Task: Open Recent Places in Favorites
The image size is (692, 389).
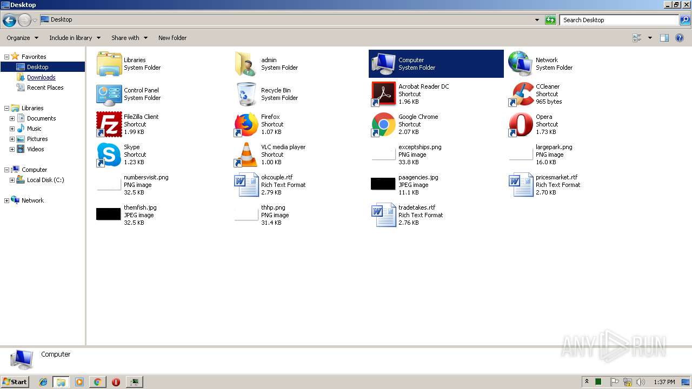Action: click(45, 88)
